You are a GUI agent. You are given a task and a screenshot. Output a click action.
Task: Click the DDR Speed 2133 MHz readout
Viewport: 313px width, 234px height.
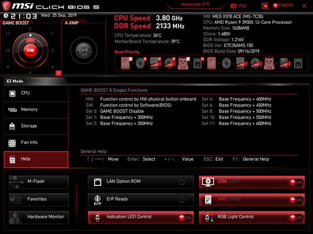tap(149, 26)
